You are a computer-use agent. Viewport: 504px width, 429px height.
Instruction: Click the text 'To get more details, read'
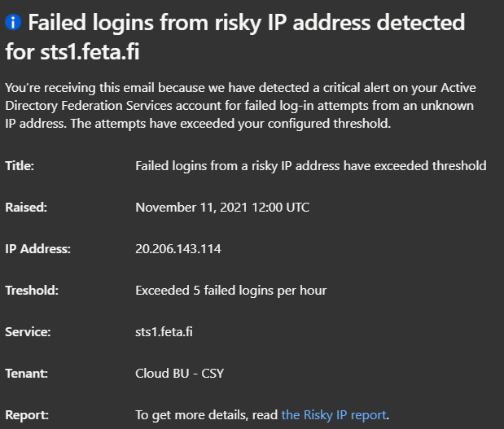coord(206,415)
